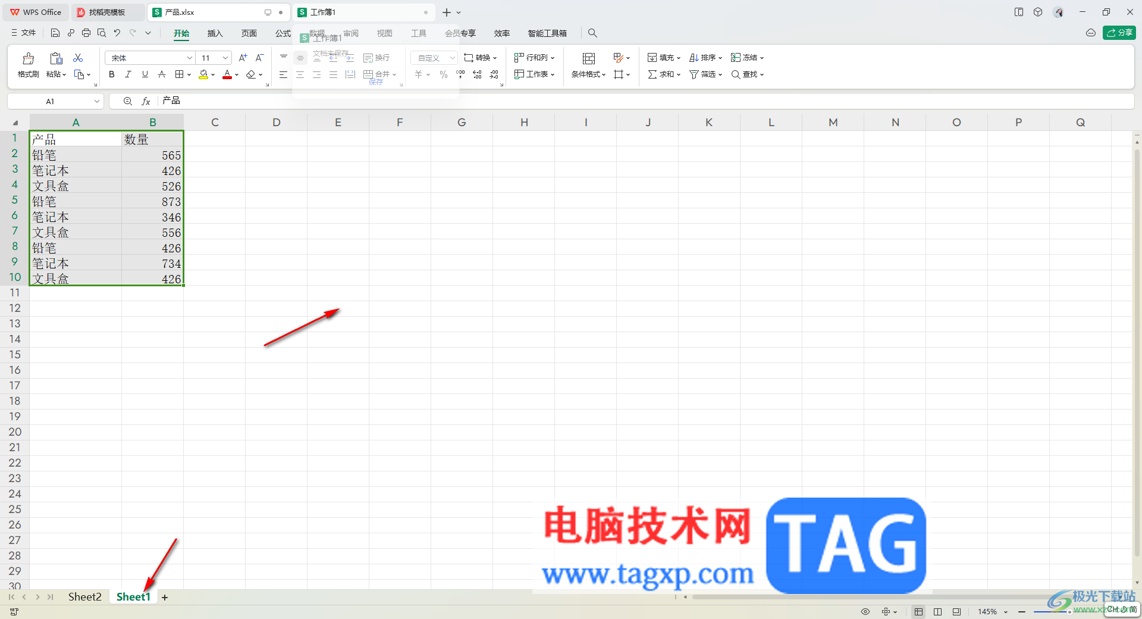The height and width of the screenshot is (619, 1142).
Task: Click the Print icon in quick access bar
Action: pyautogui.click(x=86, y=33)
